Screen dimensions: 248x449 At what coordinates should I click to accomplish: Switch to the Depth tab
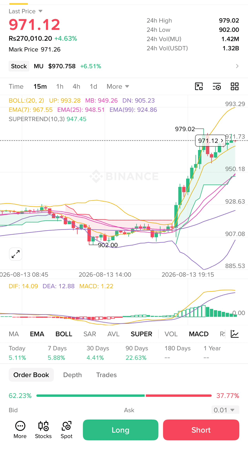click(x=72, y=375)
